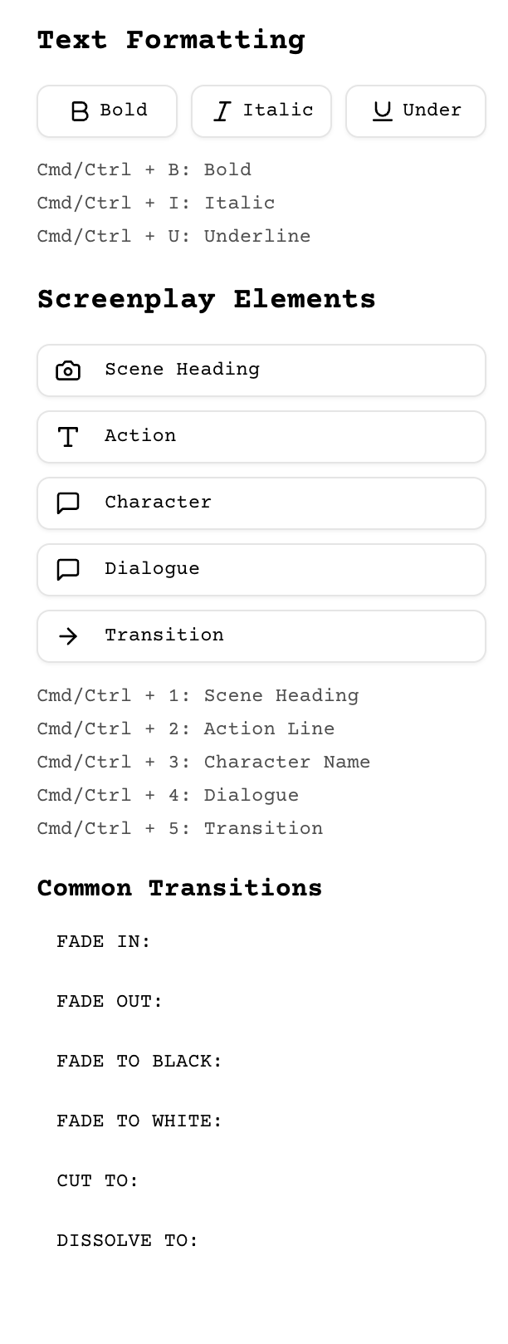Screen dimensions: 508x1344
Task: Choose the Character element button
Action: [x=261, y=503]
